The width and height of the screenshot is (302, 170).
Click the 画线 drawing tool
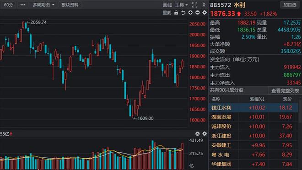[167, 5]
